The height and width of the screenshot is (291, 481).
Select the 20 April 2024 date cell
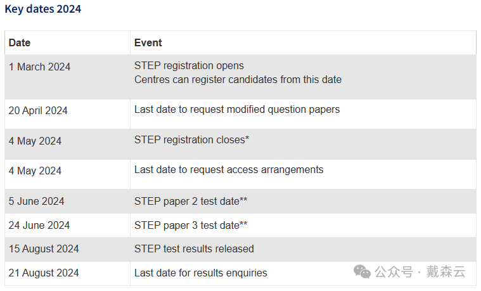click(67, 114)
